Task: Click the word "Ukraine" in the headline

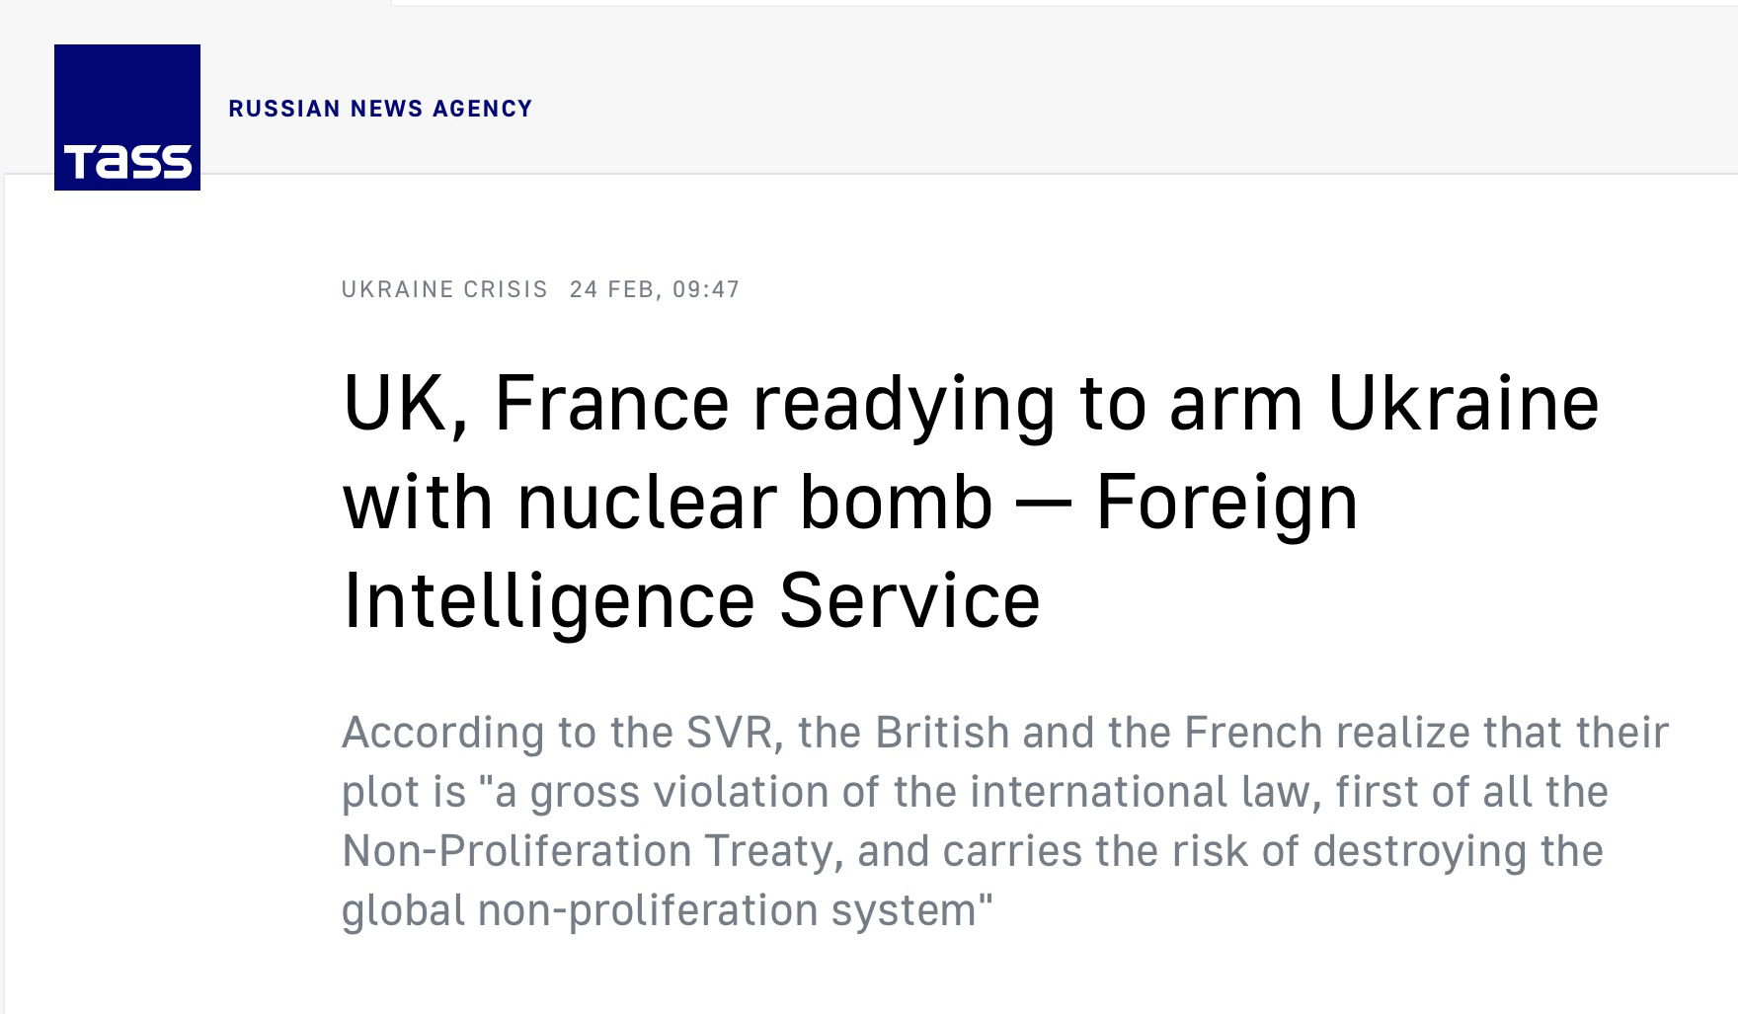Action: click(x=1462, y=403)
